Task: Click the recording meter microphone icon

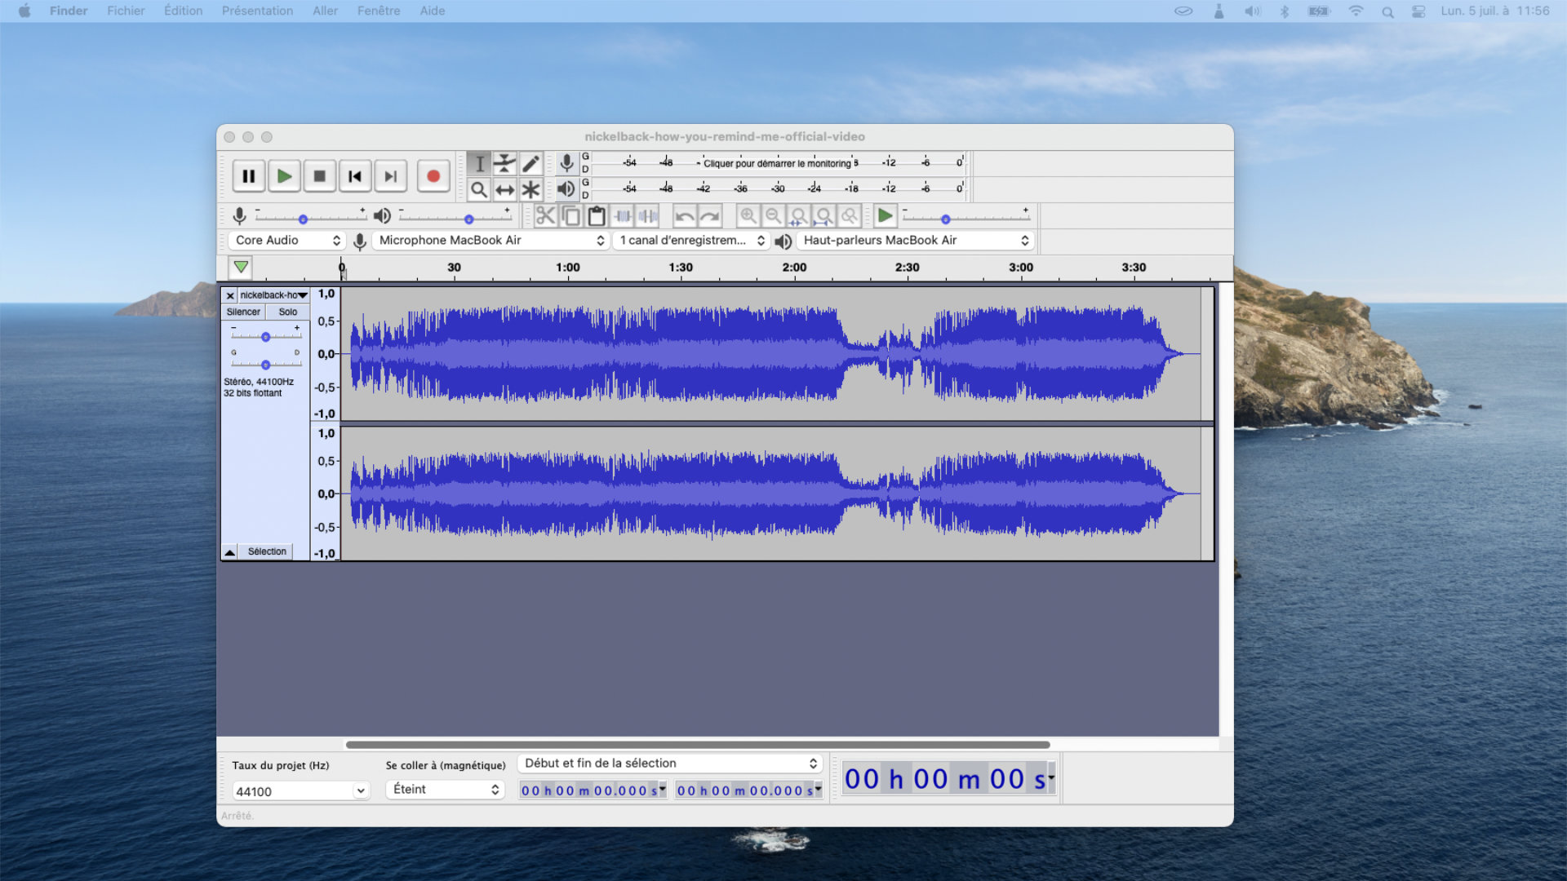Action: pos(566,164)
